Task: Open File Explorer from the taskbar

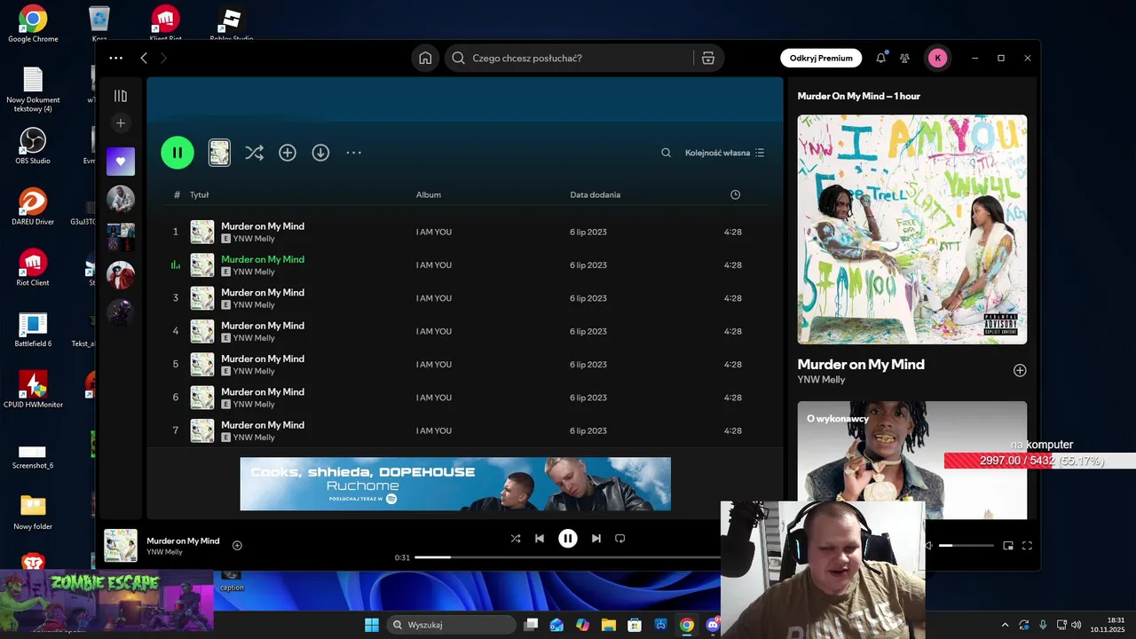Action: [609, 625]
